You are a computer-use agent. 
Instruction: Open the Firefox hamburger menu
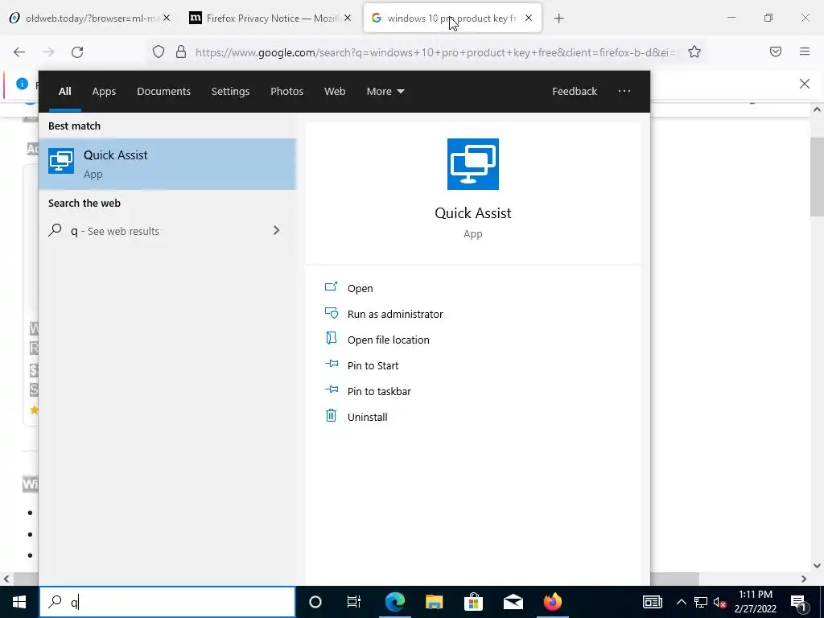tap(805, 51)
